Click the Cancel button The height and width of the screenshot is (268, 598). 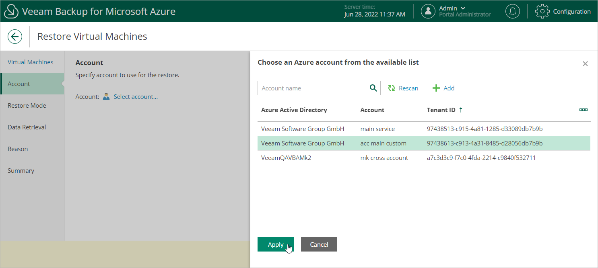[x=319, y=244]
